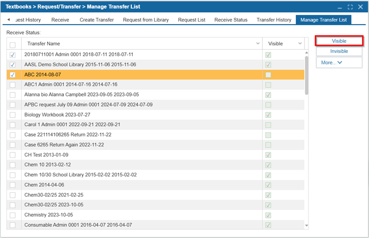The width and height of the screenshot is (369, 238).
Task: Click the Visible column header label
Action: (276, 44)
